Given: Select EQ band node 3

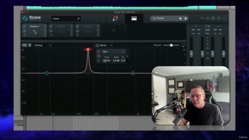Looking at the screenshot, I should pos(88,49).
